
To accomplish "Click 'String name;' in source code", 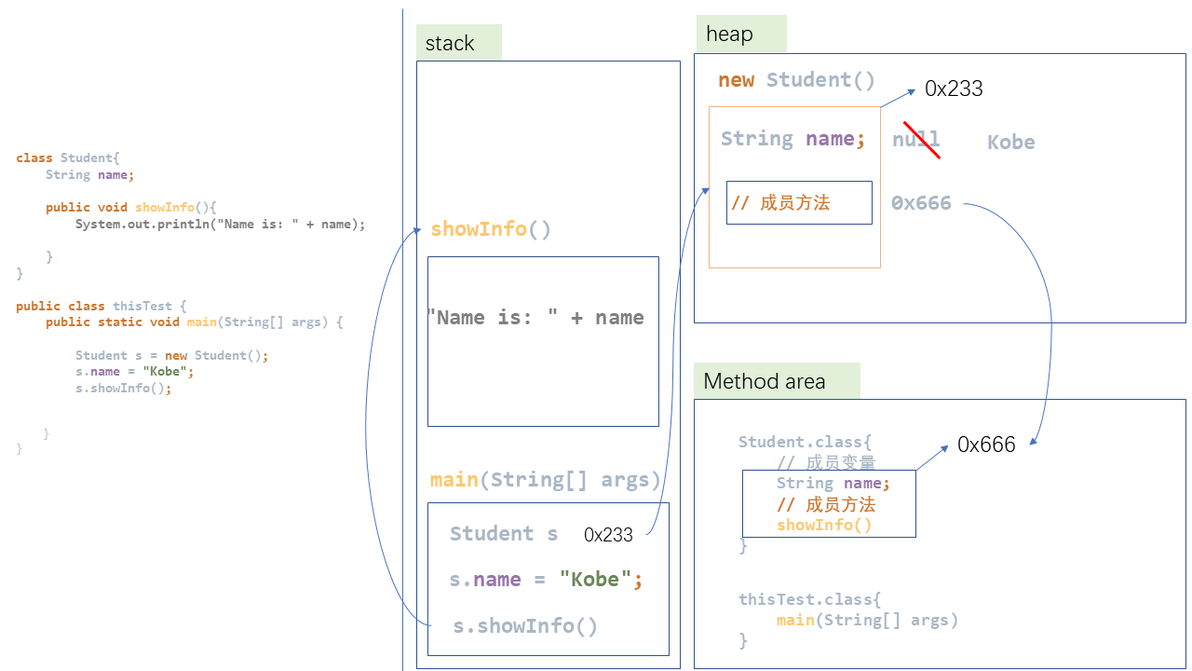I will click(x=89, y=174).
